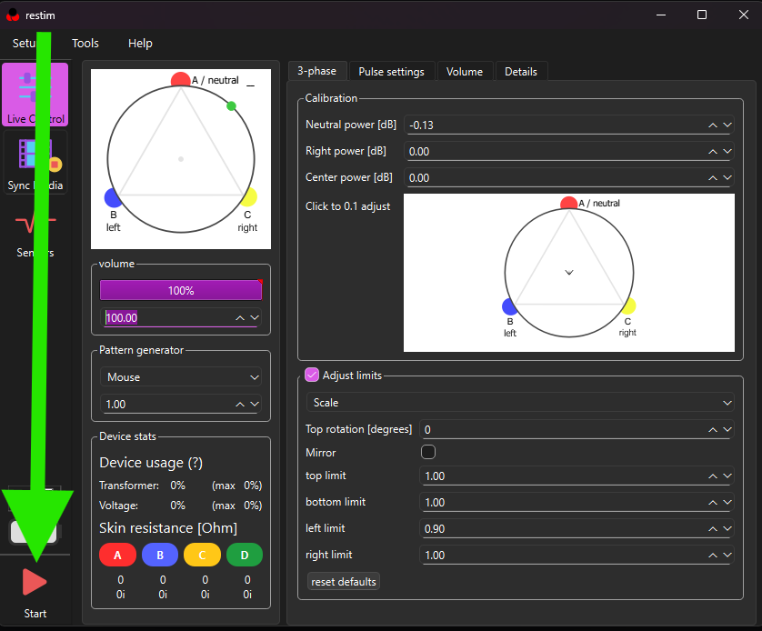
Task: Toggle the Adjust limits checkbox
Action: (312, 375)
